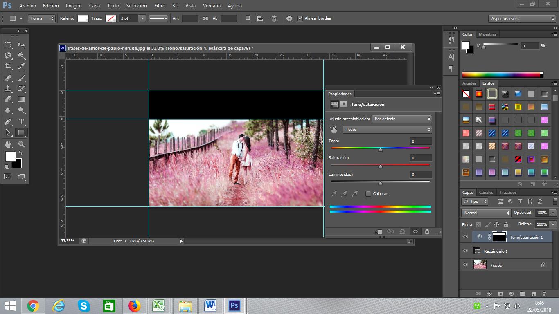Select the Healing Brush tool
Viewport: 559px width, 314px height.
click(x=8, y=78)
